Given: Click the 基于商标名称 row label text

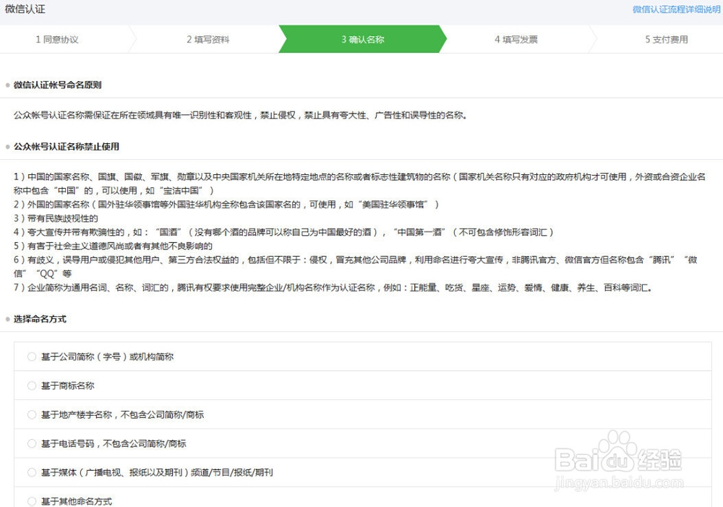Looking at the screenshot, I should pyautogui.click(x=70, y=385).
